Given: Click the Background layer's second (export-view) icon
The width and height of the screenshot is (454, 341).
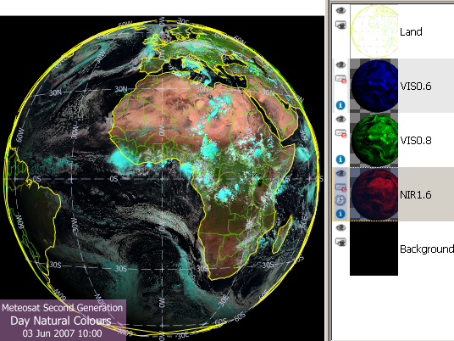Looking at the screenshot, I should tap(340, 242).
